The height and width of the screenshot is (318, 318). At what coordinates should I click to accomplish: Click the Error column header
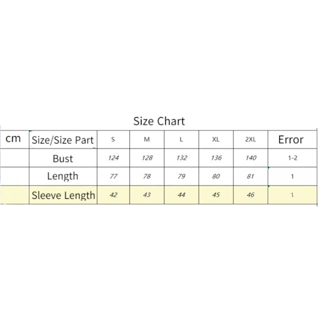(292, 139)
